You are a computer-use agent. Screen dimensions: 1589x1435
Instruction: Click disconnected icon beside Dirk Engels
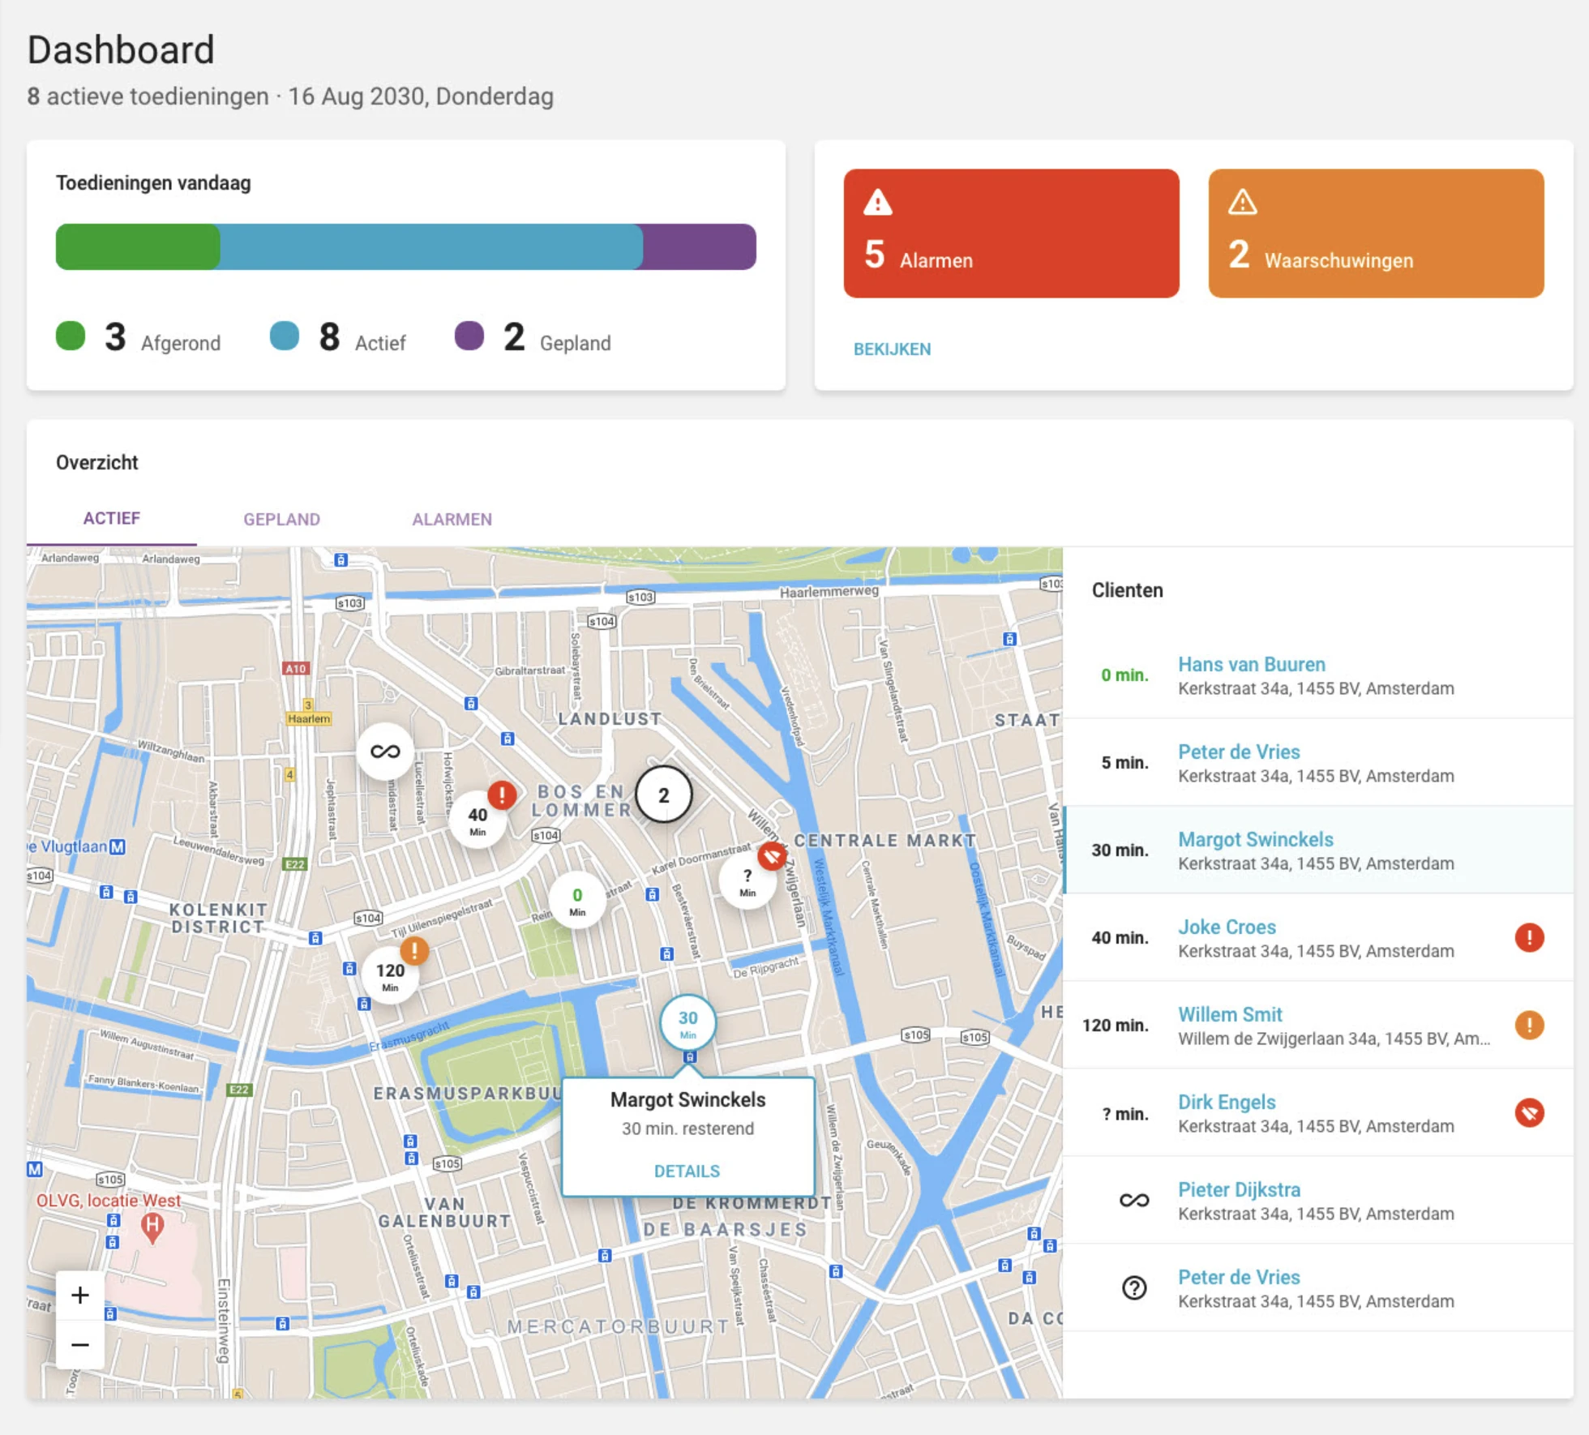(x=1529, y=1113)
